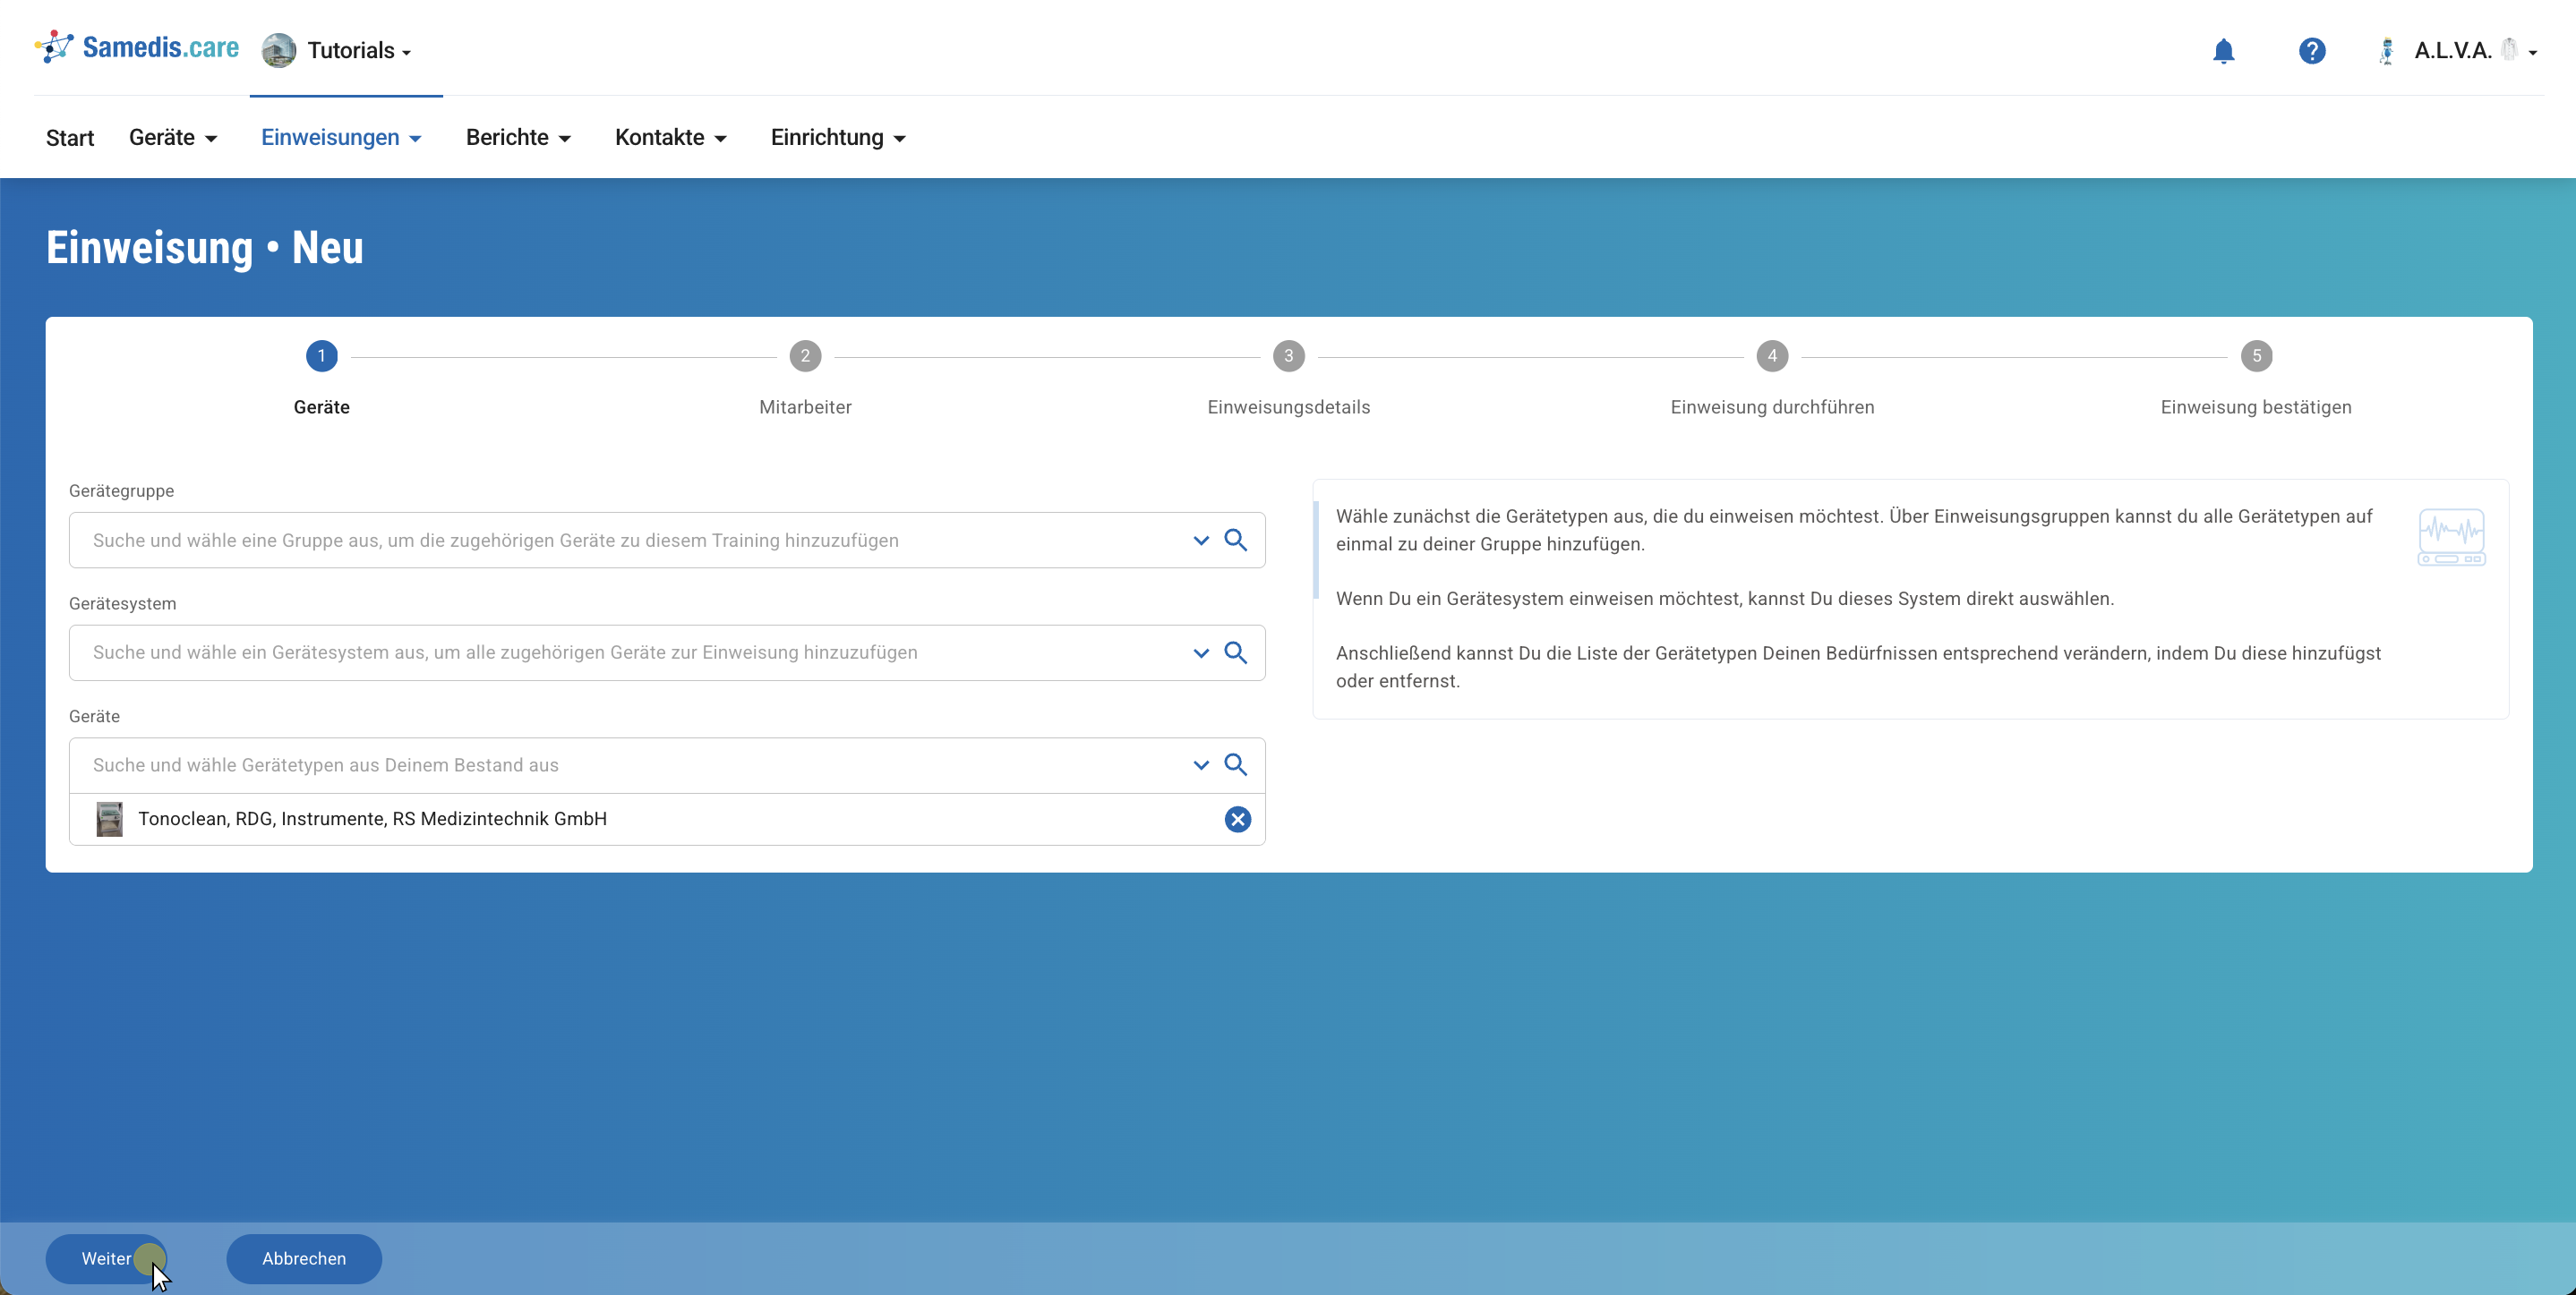Open the Einweisungen menu
The width and height of the screenshot is (2576, 1295).
[x=341, y=138]
